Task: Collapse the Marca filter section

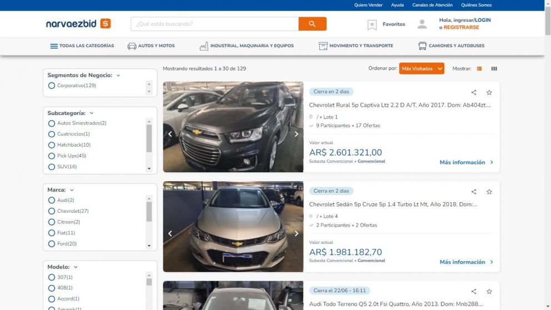Action: click(72, 190)
